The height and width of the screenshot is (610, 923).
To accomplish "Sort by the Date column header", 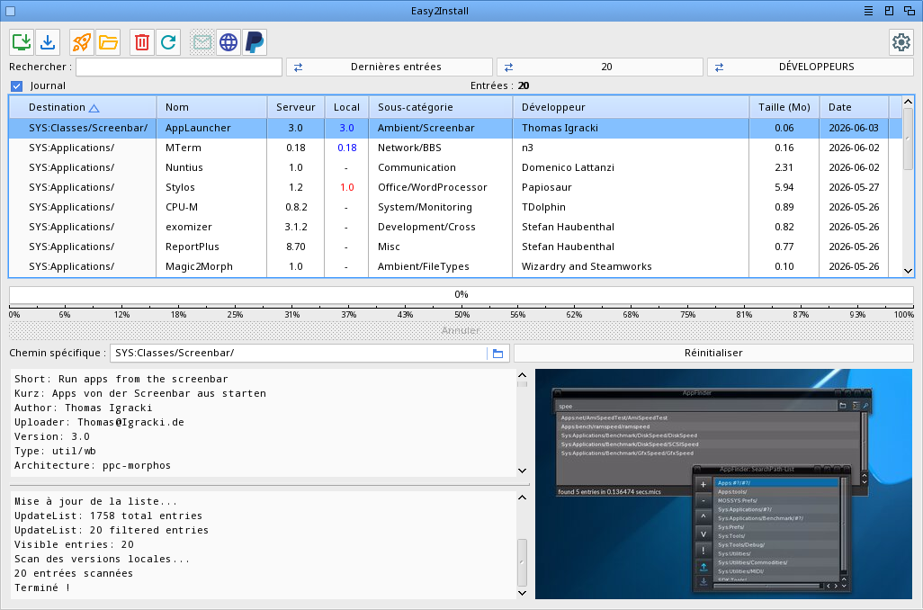I will coord(854,107).
